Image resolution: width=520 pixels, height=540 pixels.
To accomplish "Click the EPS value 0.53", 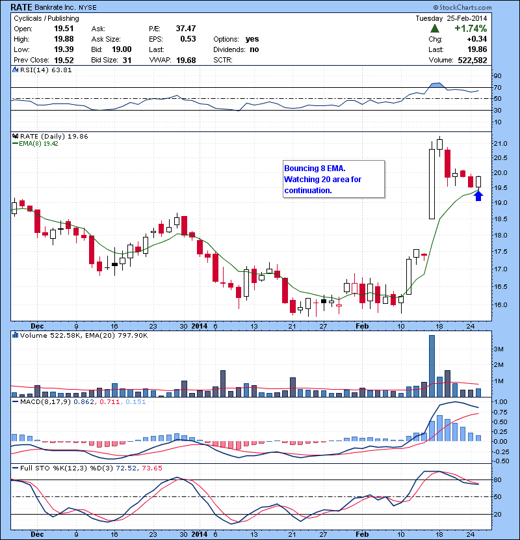I will coord(188,39).
